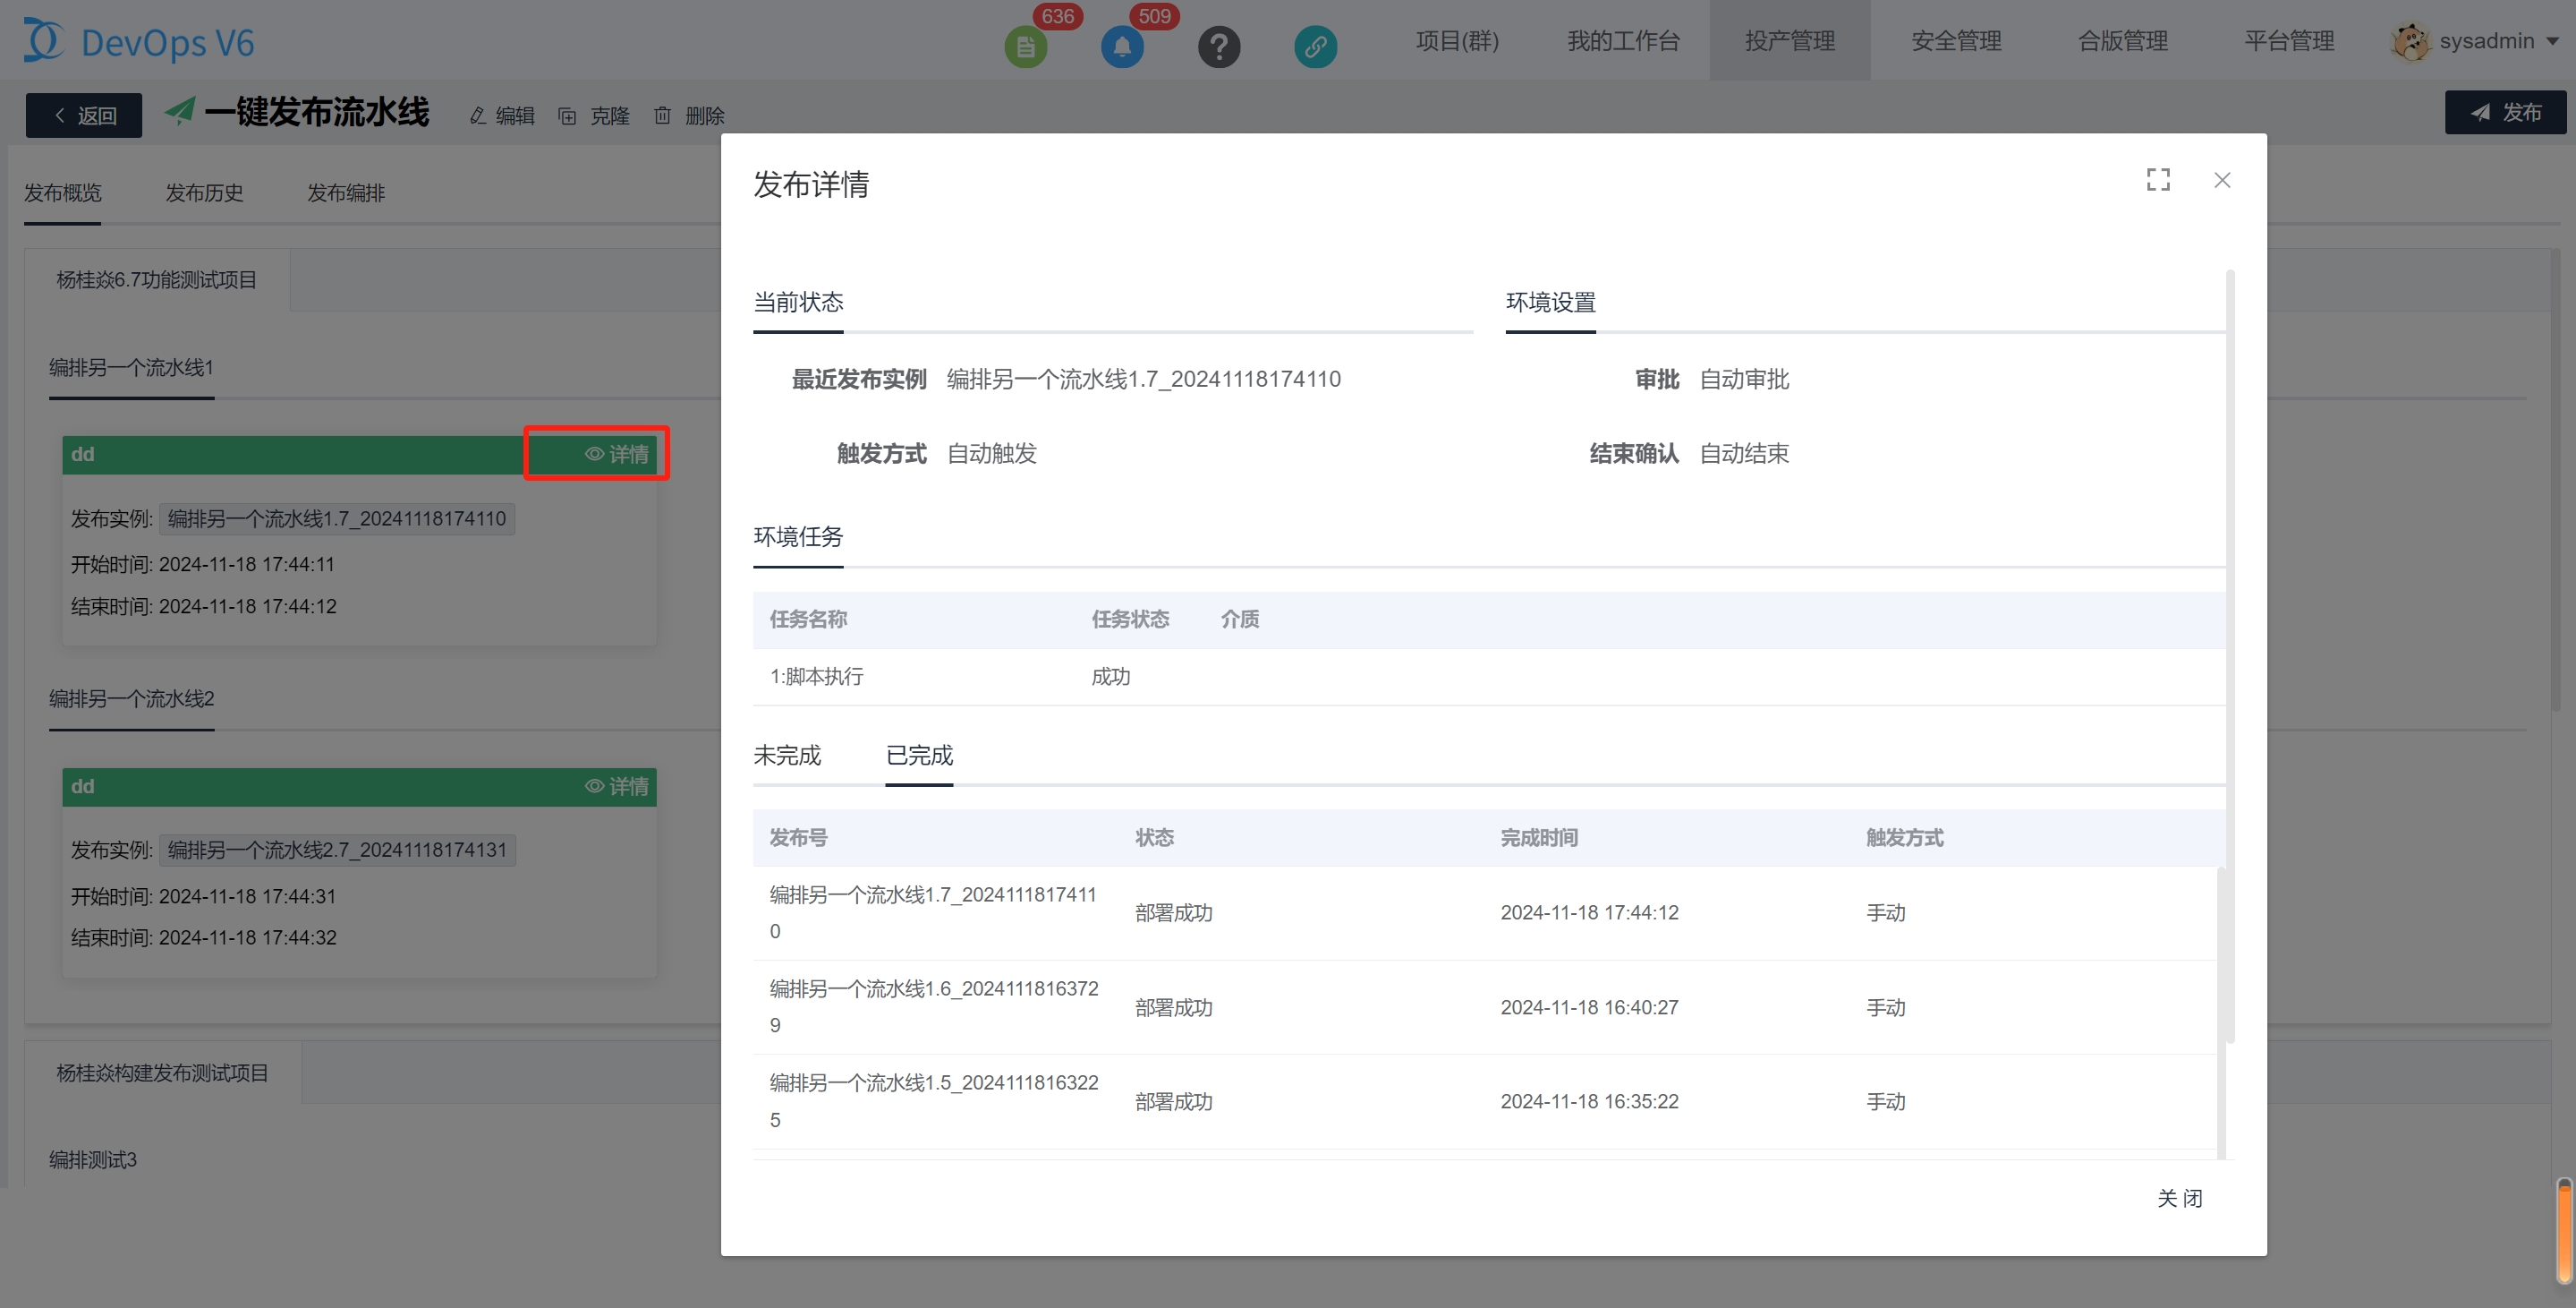Screen dimensions: 2576x1308
Task: Open the bell notifications icon
Action: 1122,46
